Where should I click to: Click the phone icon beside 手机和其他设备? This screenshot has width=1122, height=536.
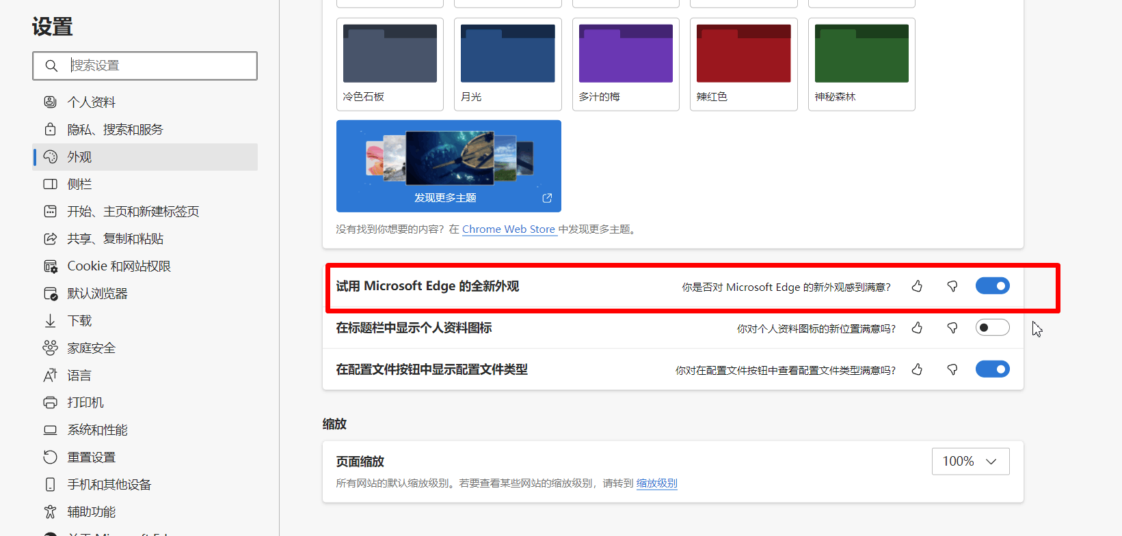[x=50, y=484]
